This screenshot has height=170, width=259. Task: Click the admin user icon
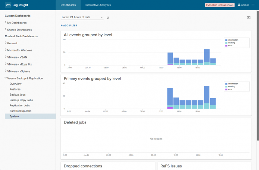click(239, 5)
